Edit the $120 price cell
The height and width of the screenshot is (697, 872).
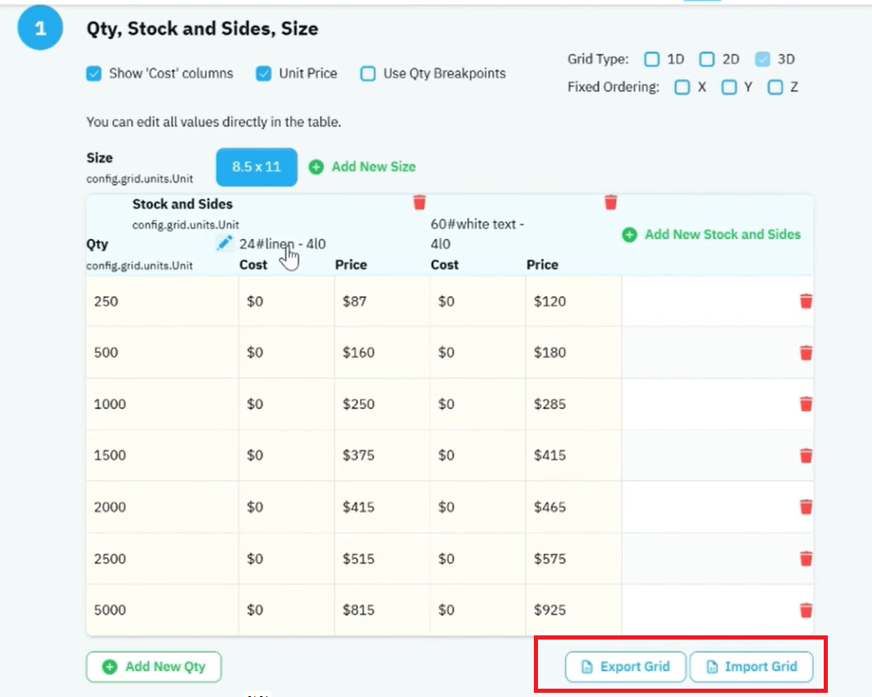click(573, 301)
